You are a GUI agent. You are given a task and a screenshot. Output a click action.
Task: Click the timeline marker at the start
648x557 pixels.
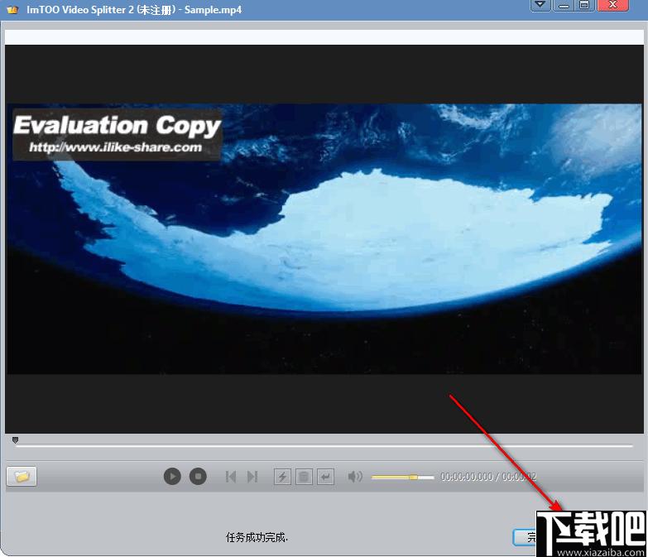click(15, 439)
